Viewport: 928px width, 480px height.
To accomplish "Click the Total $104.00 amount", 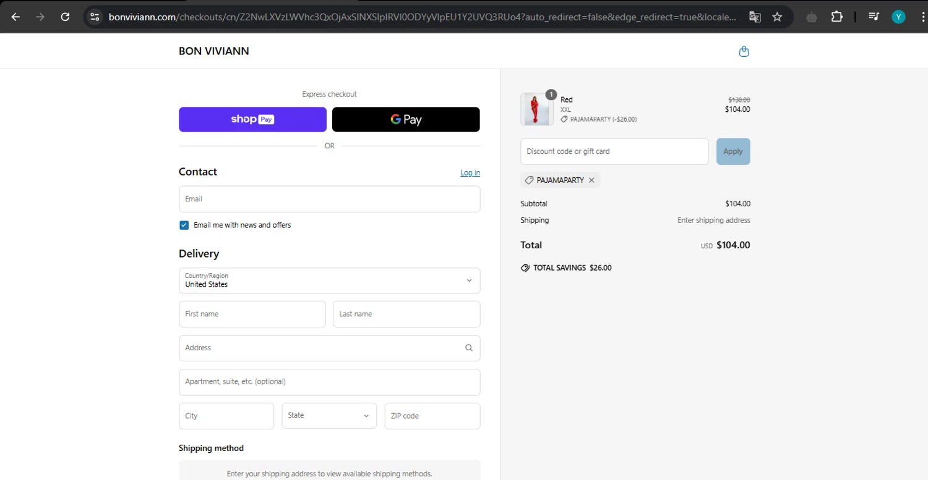I will [733, 245].
